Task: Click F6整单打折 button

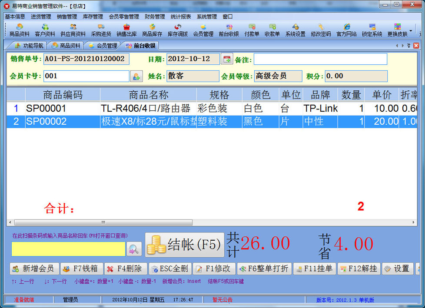Action: 264,269
